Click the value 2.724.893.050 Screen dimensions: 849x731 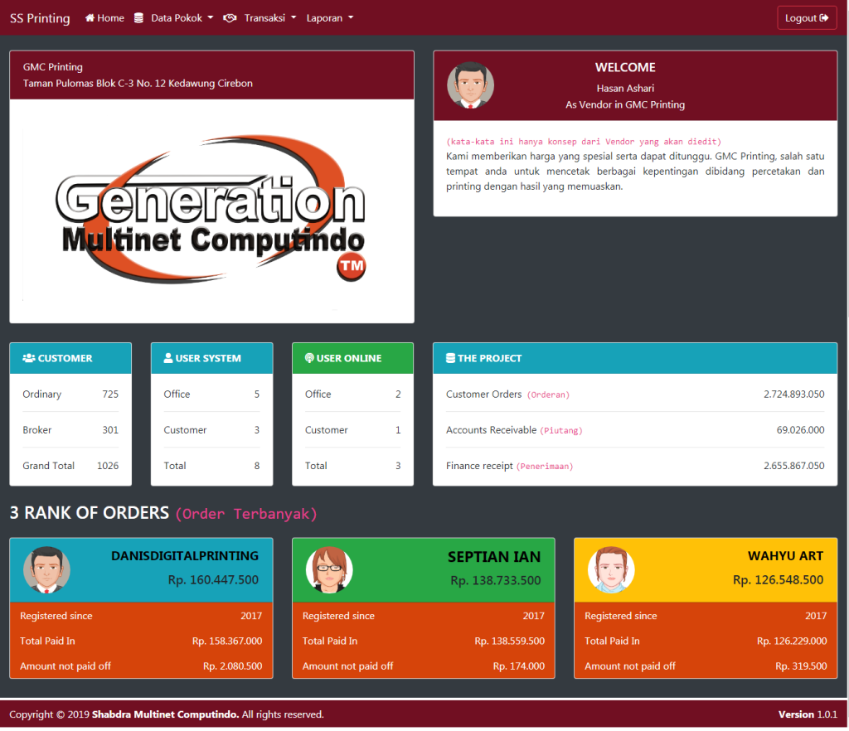[793, 394]
